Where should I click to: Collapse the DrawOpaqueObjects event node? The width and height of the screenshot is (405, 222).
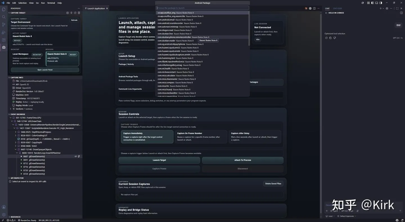pos(16,149)
